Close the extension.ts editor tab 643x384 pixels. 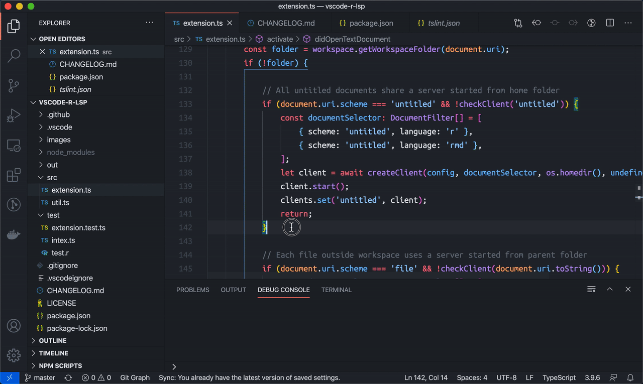[x=230, y=23]
